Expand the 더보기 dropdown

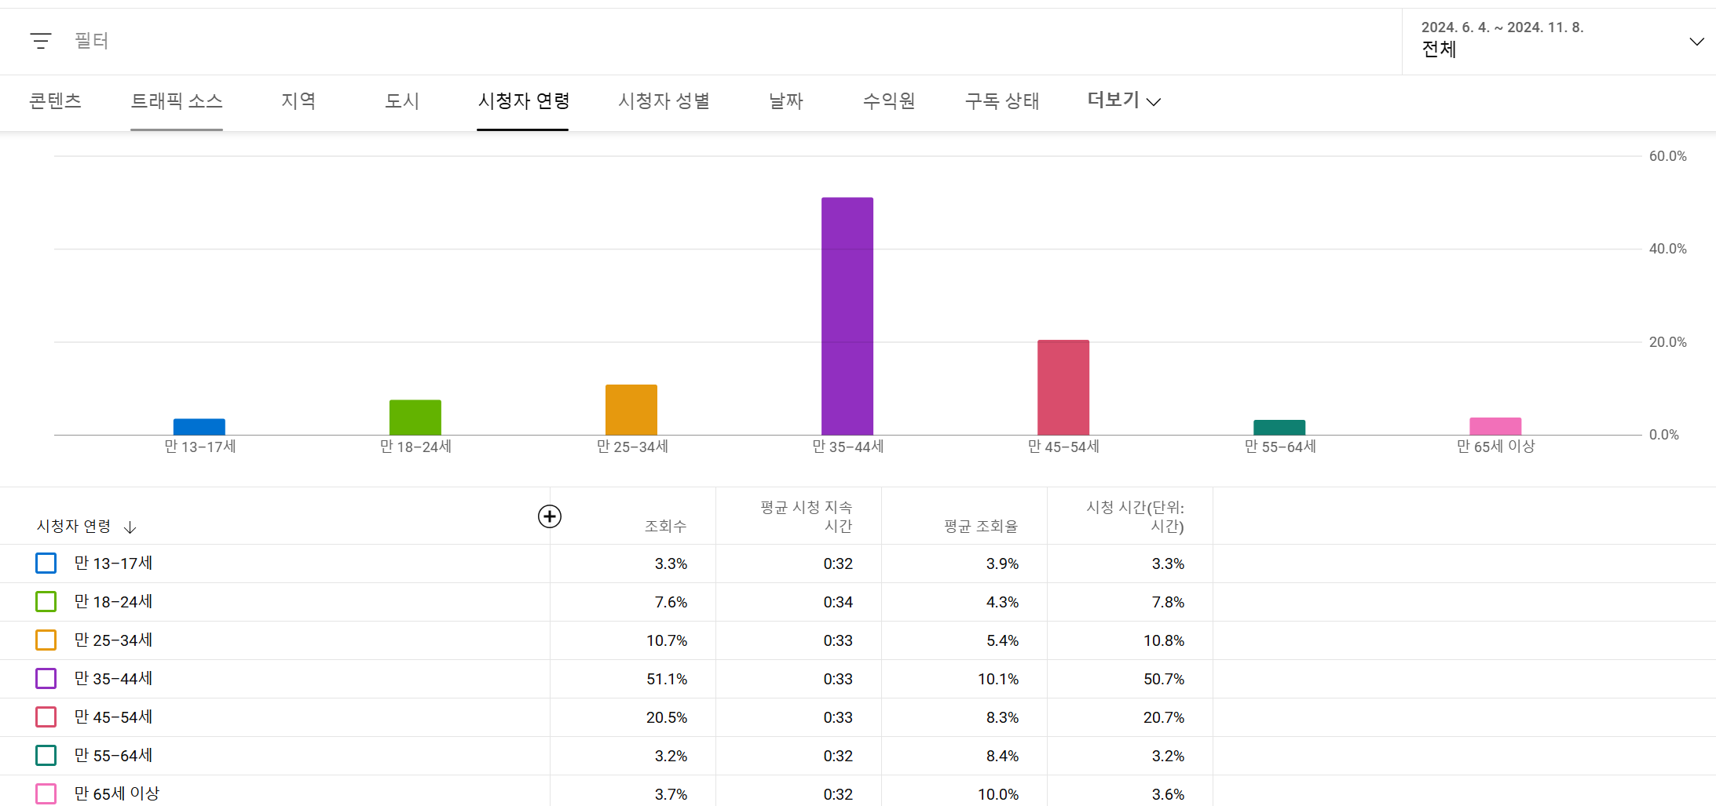[1124, 100]
